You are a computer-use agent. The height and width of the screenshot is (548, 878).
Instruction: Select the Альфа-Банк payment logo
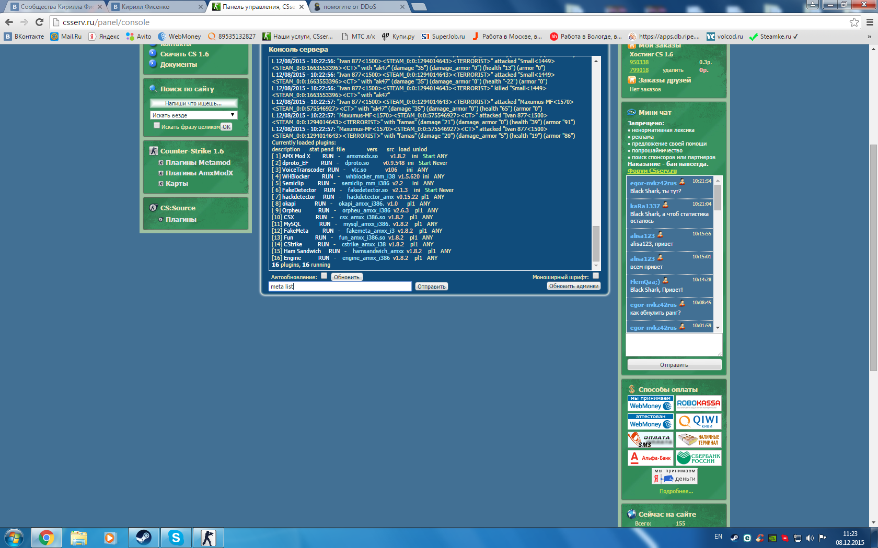point(651,458)
